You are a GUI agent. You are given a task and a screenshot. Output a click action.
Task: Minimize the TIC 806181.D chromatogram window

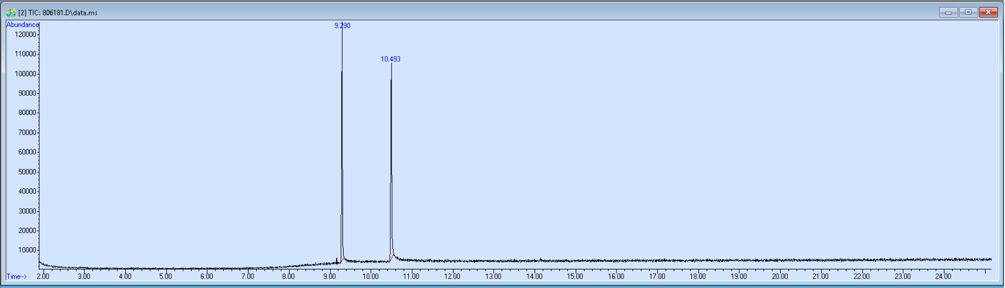coord(948,12)
